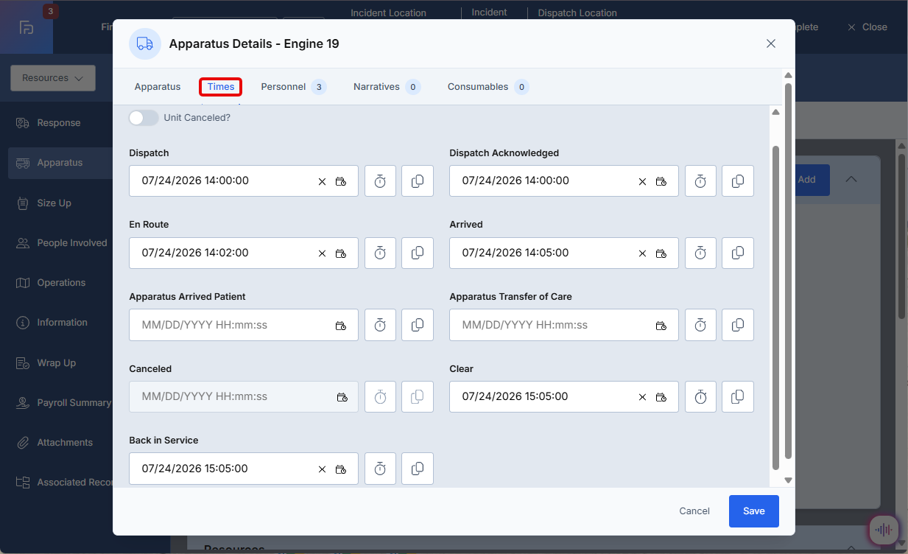Viewport: 908px width, 554px height.
Task: Set En Route time to now
Action: pyautogui.click(x=380, y=253)
